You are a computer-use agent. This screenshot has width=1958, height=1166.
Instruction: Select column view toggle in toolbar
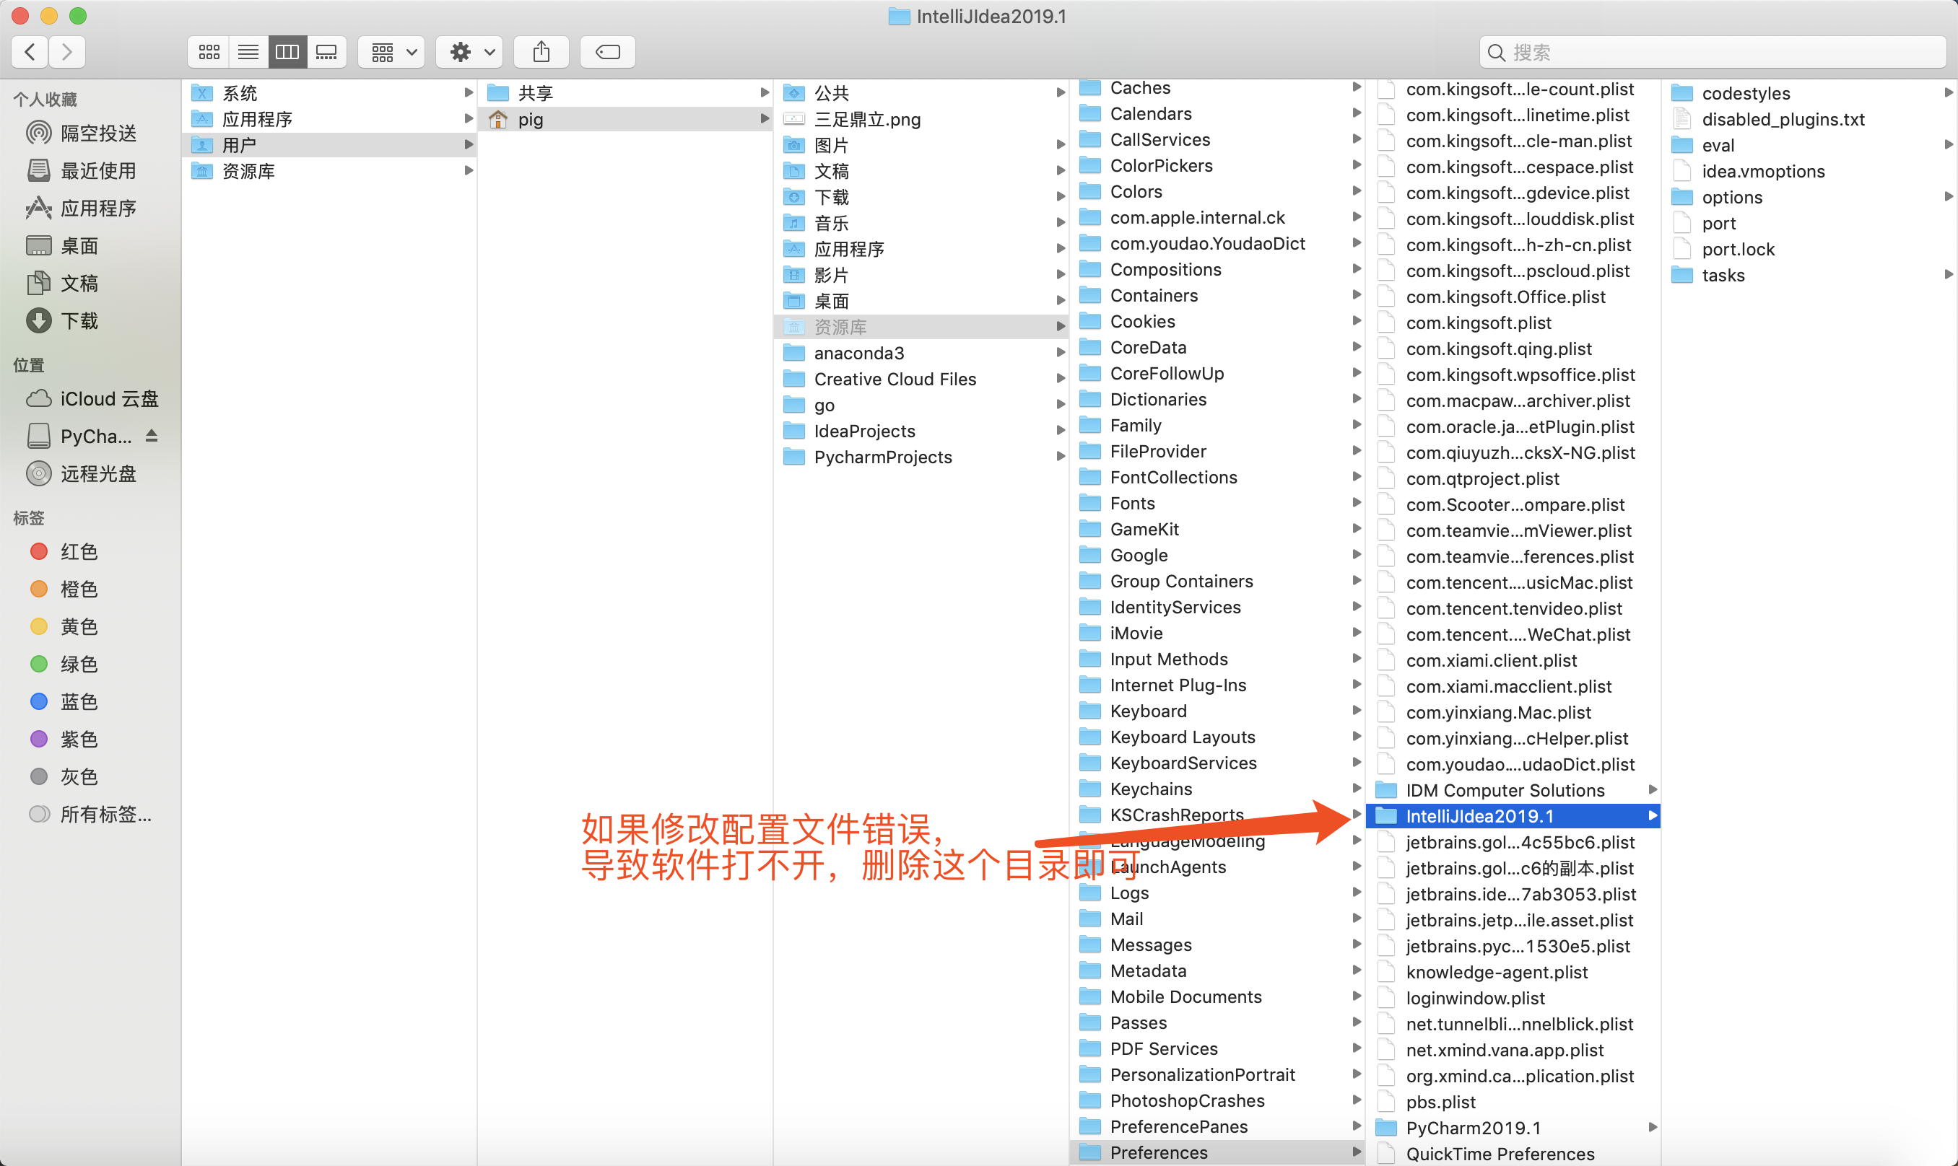pyautogui.click(x=287, y=52)
